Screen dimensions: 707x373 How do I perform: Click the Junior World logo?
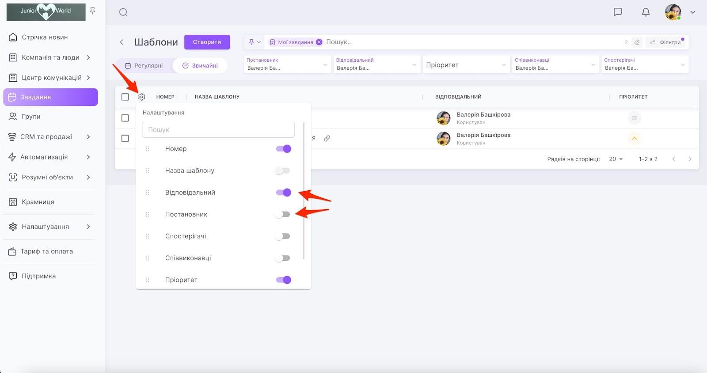click(46, 12)
